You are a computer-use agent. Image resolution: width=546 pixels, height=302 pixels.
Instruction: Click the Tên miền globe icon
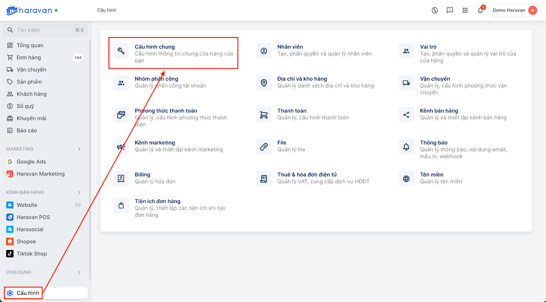406,179
